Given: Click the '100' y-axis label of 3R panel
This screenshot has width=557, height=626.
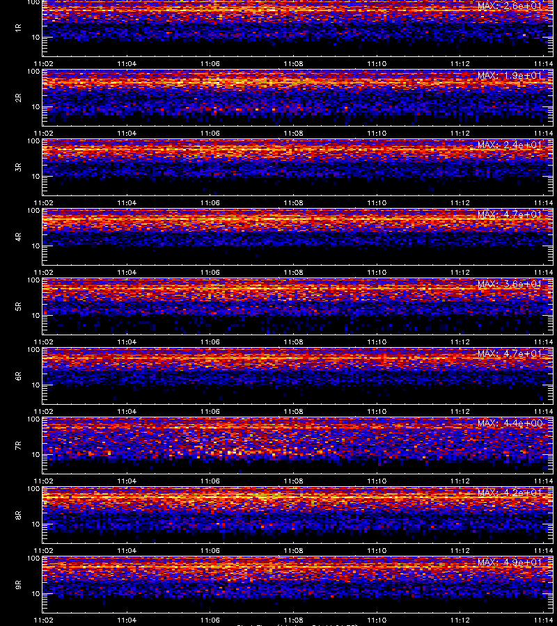Looking at the screenshot, I should point(33,141).
